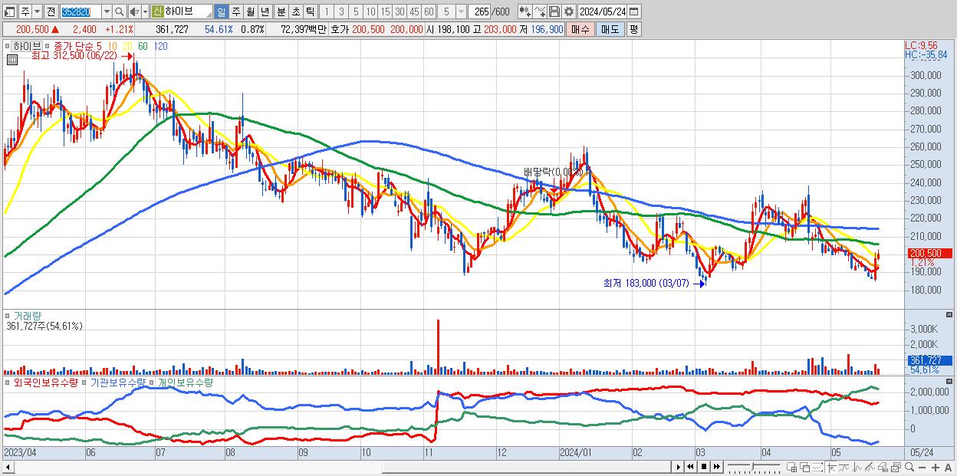Click the vertical line chart icon in bottom toolbar
The image size is (957, 476).
click(x=857, y=467)
